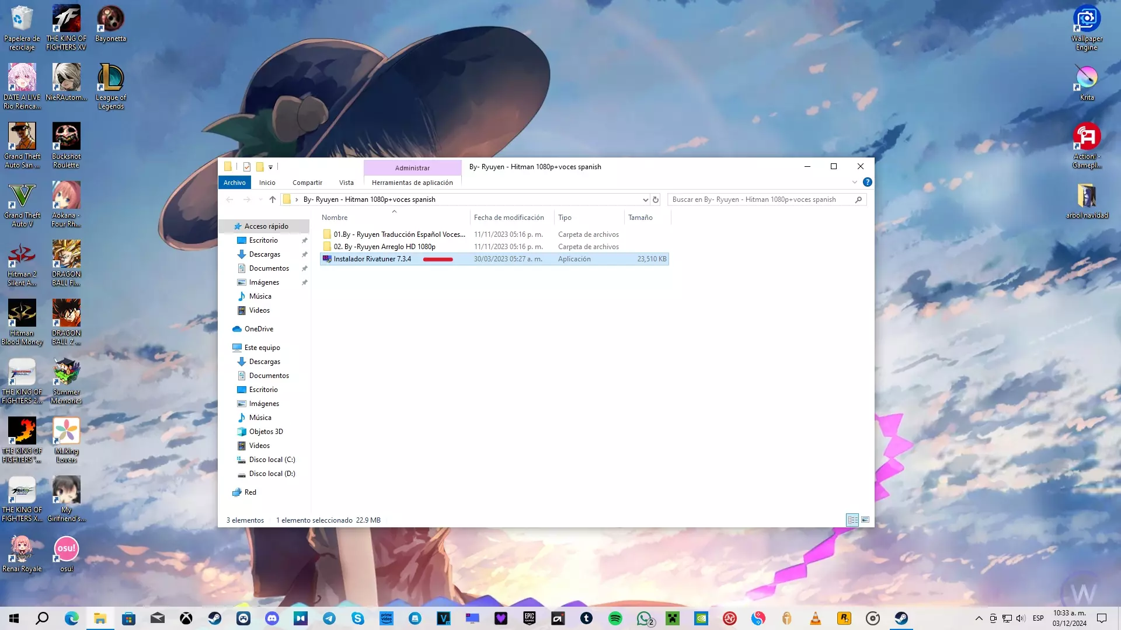Image resolution: width=1121 pixels, height=630 pixels.
Task: Click the search box in explorer
Action: tap(759, 199)
